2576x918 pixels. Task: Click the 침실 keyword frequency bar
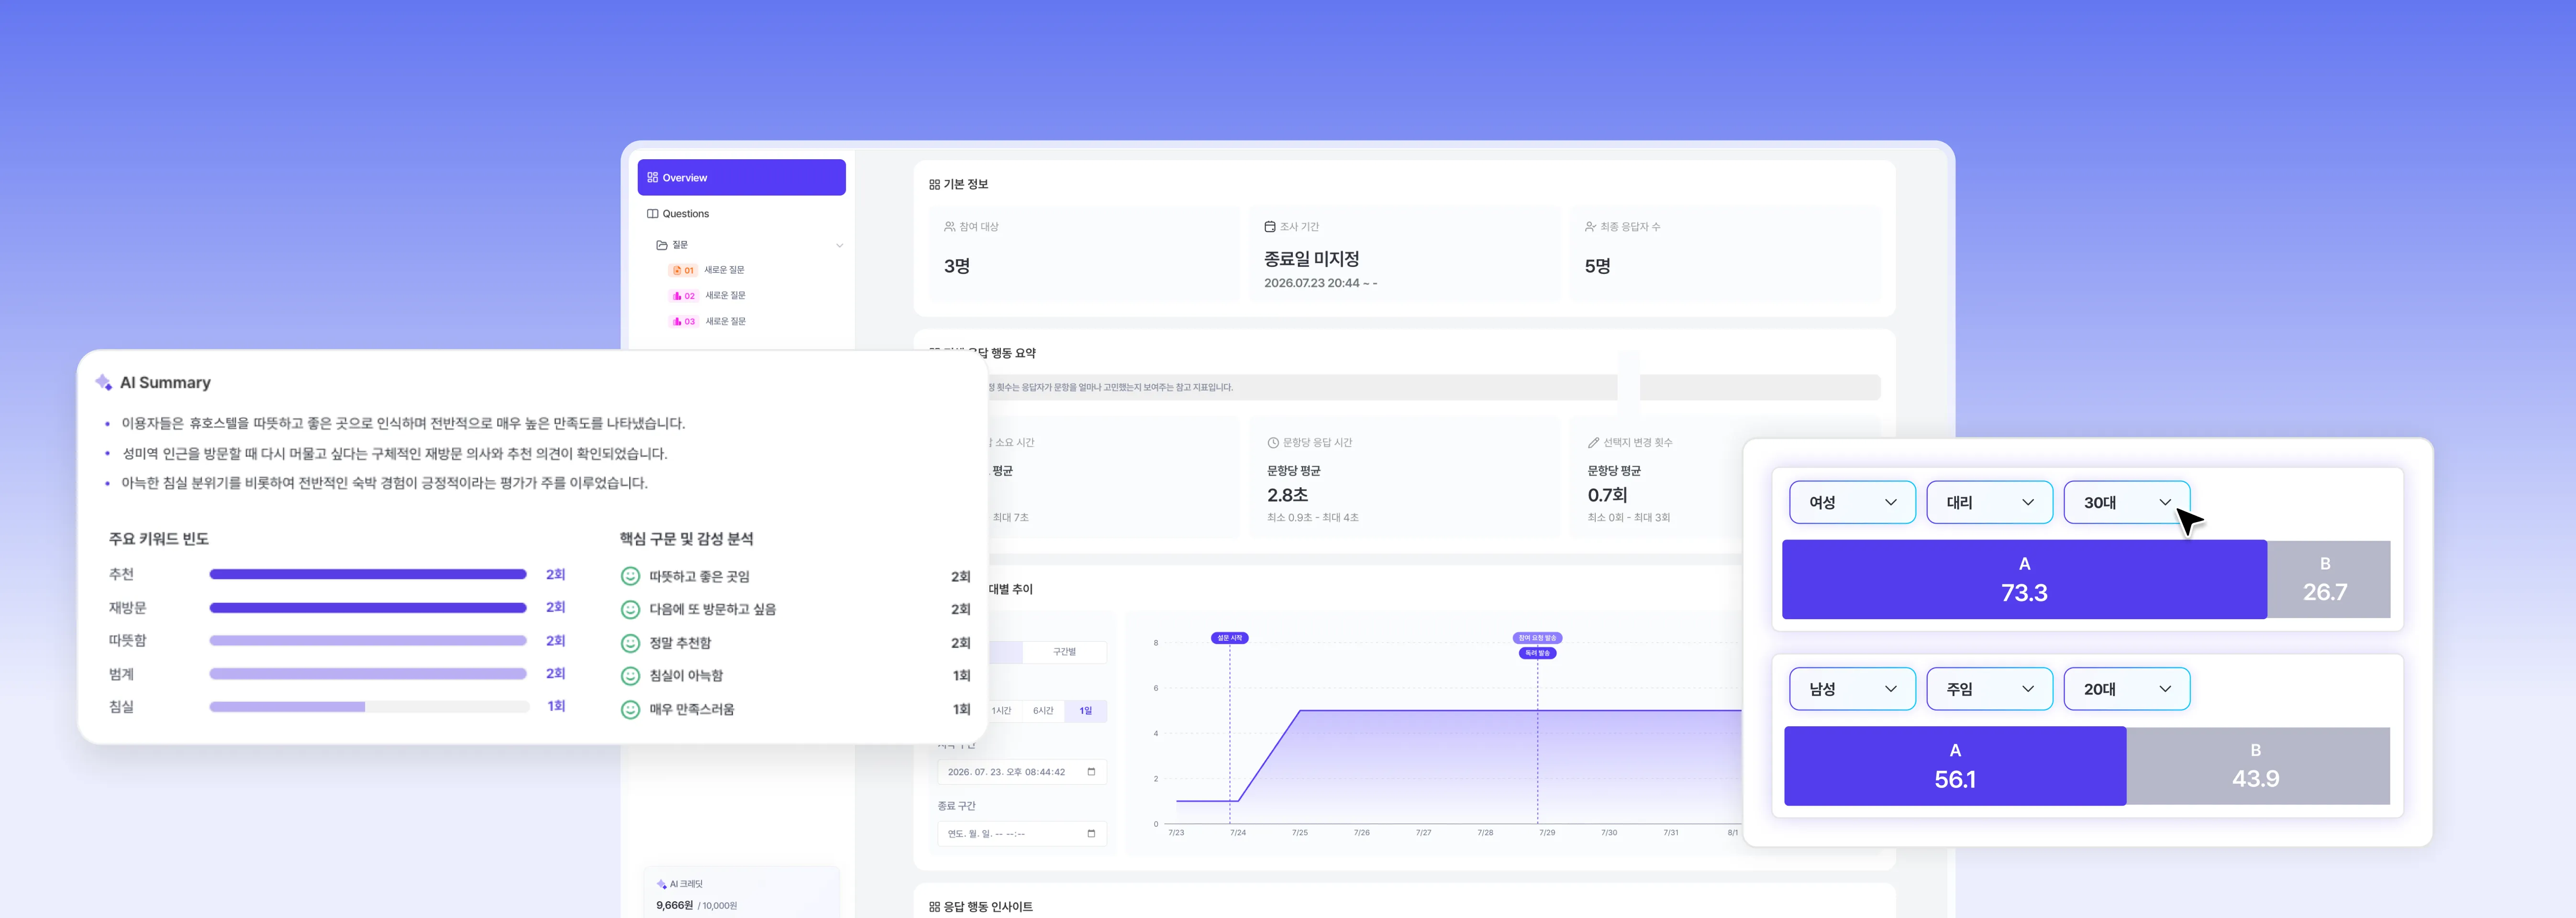pyautogui.click(x=368, y=707)
